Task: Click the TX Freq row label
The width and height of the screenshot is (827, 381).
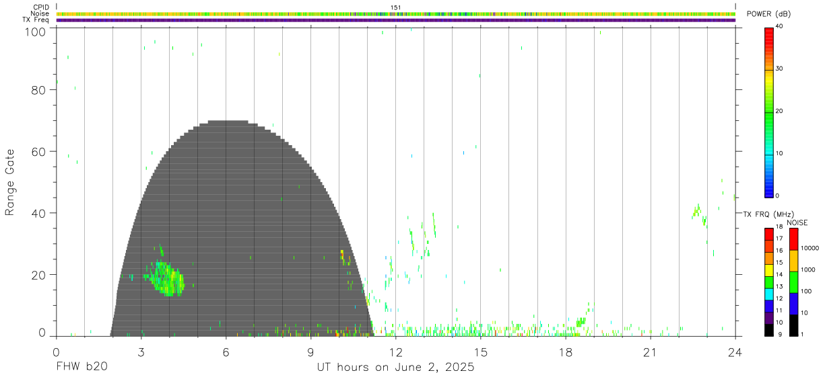Action: pyautogui.click(x=37, y=20)
